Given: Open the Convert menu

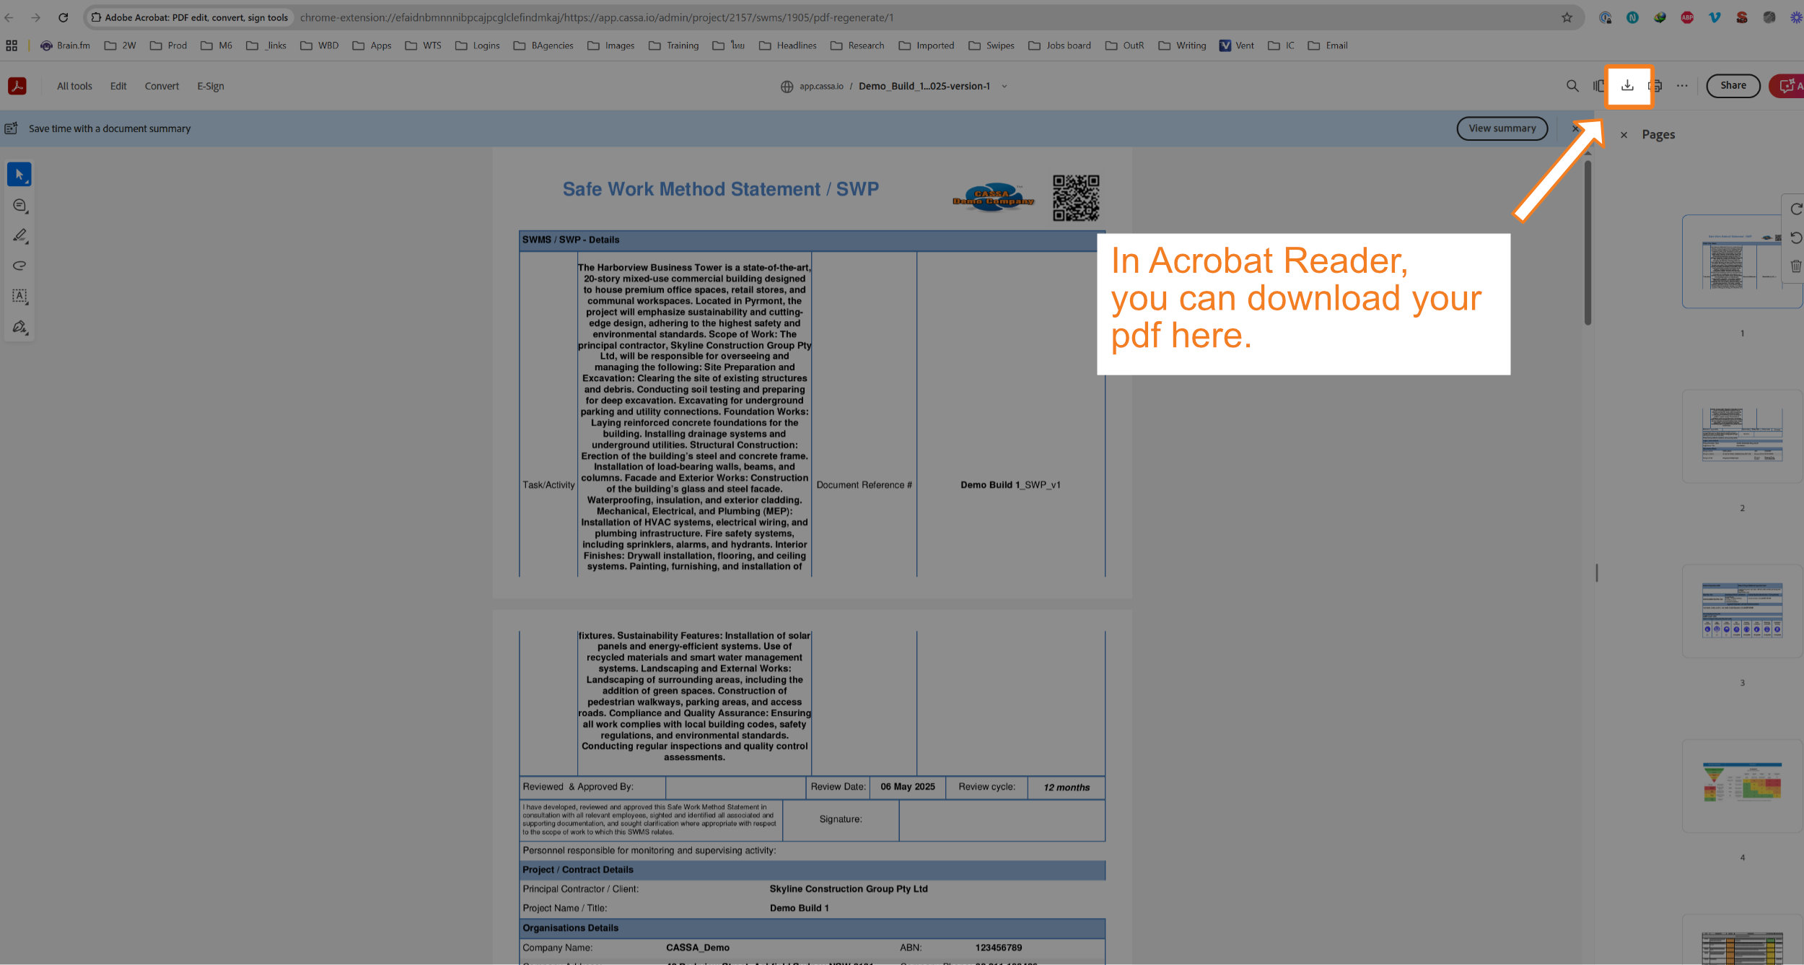Looking at the screenshot, I should (162, 86).
